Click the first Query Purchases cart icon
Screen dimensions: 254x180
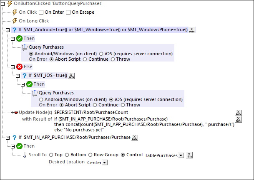(x=25, y=47)
